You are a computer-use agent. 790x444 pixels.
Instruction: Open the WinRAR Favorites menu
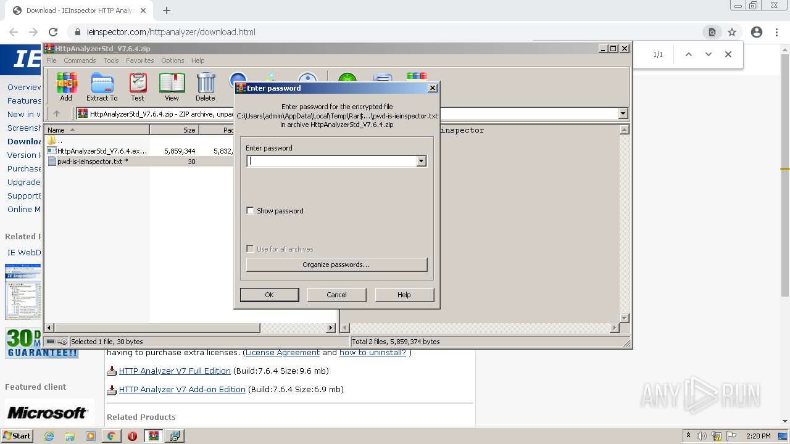140,60
